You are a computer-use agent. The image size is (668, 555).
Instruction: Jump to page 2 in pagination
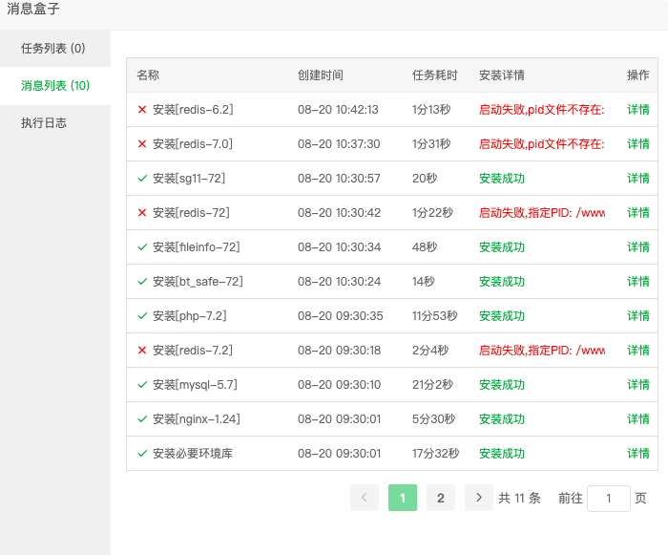(440, 498)
